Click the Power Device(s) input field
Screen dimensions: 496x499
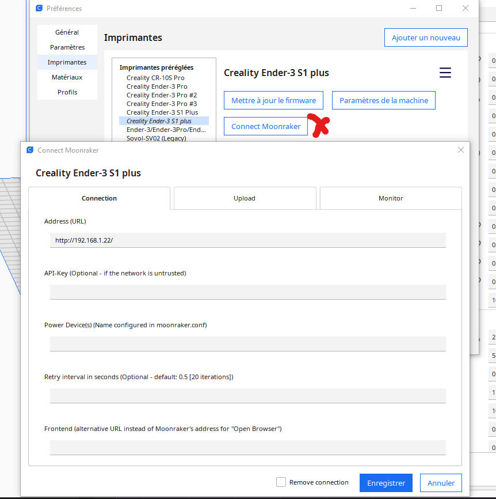248,344
